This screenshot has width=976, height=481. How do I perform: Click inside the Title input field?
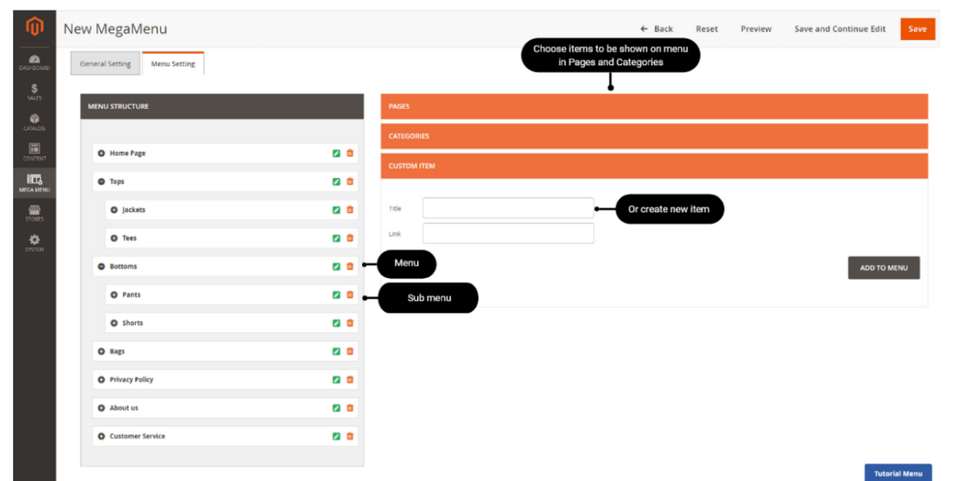click(x=508, y=208)
